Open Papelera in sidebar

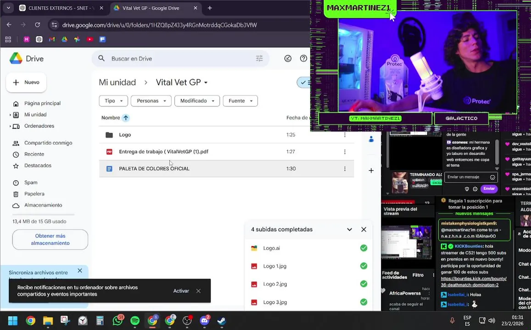pyautogui.click(x=34, y=194)
